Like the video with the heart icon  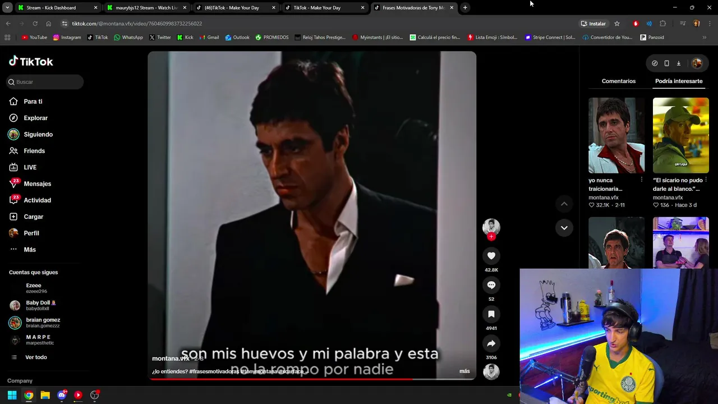(491, 256)
